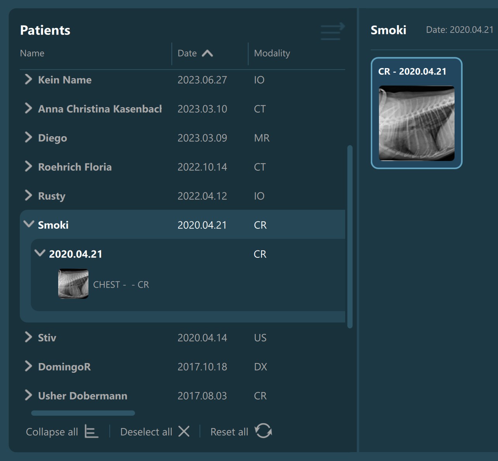Viewport: 498px width, 461px height.
Task: Toggle Date column sort arrow
Action: coord(207,53)
